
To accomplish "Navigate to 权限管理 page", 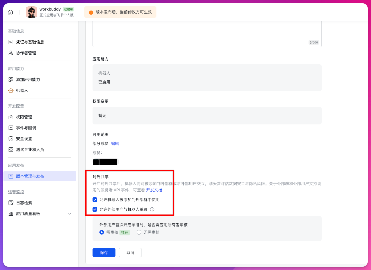I will (x=40, y=117).
